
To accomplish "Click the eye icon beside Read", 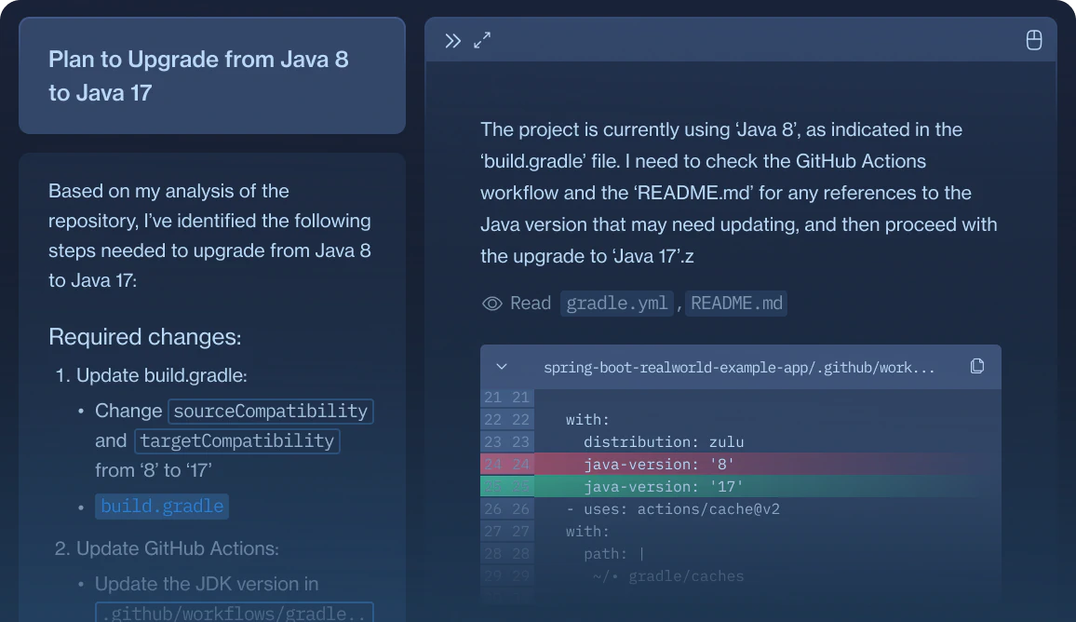I will tap(492, 304).
